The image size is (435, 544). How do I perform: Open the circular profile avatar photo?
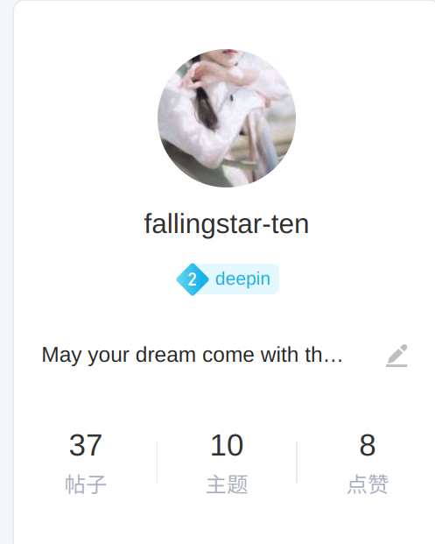[227, 118]
